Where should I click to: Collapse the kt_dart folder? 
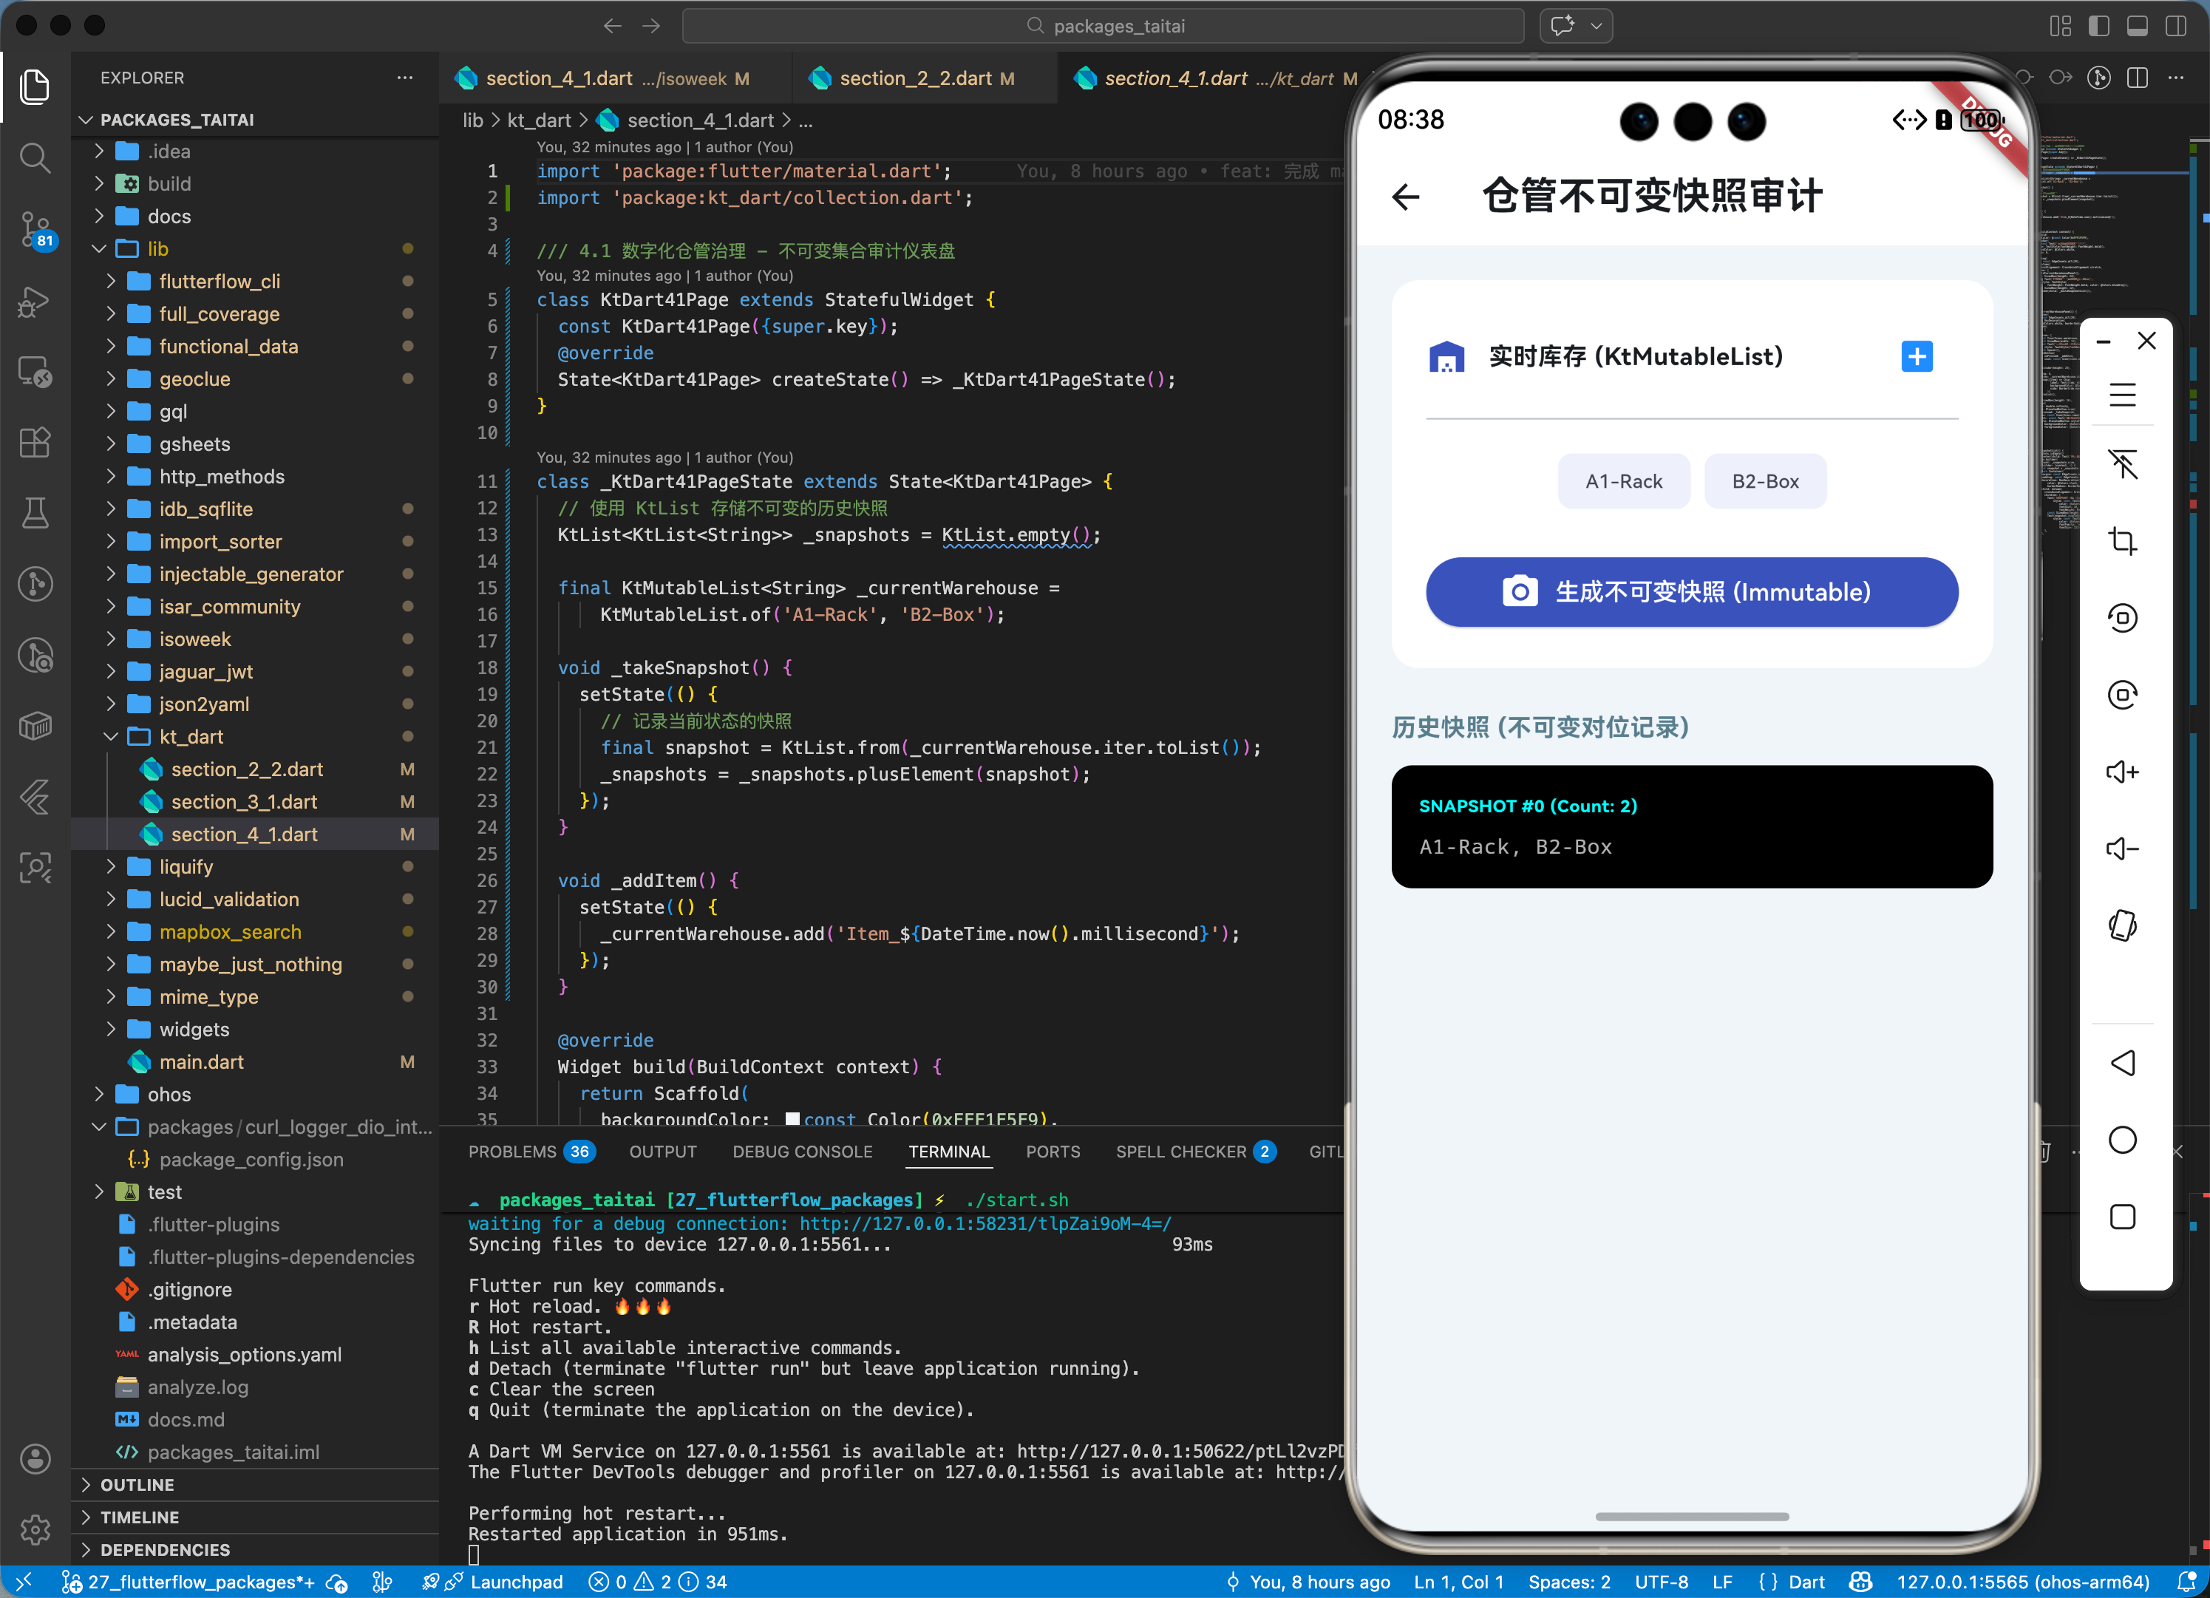pyautogui.click(x=191, y=737)
